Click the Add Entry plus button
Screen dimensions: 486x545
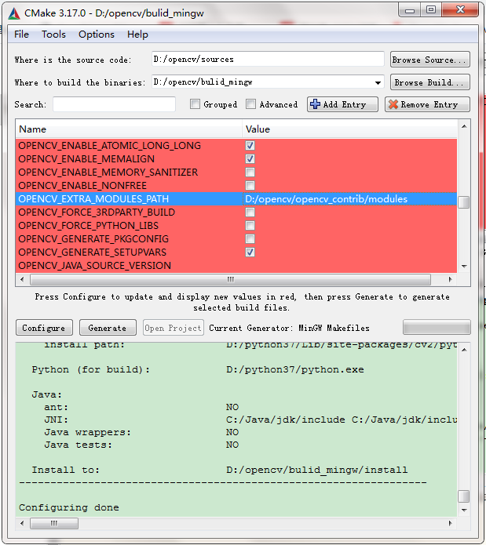tap(342, 104)
